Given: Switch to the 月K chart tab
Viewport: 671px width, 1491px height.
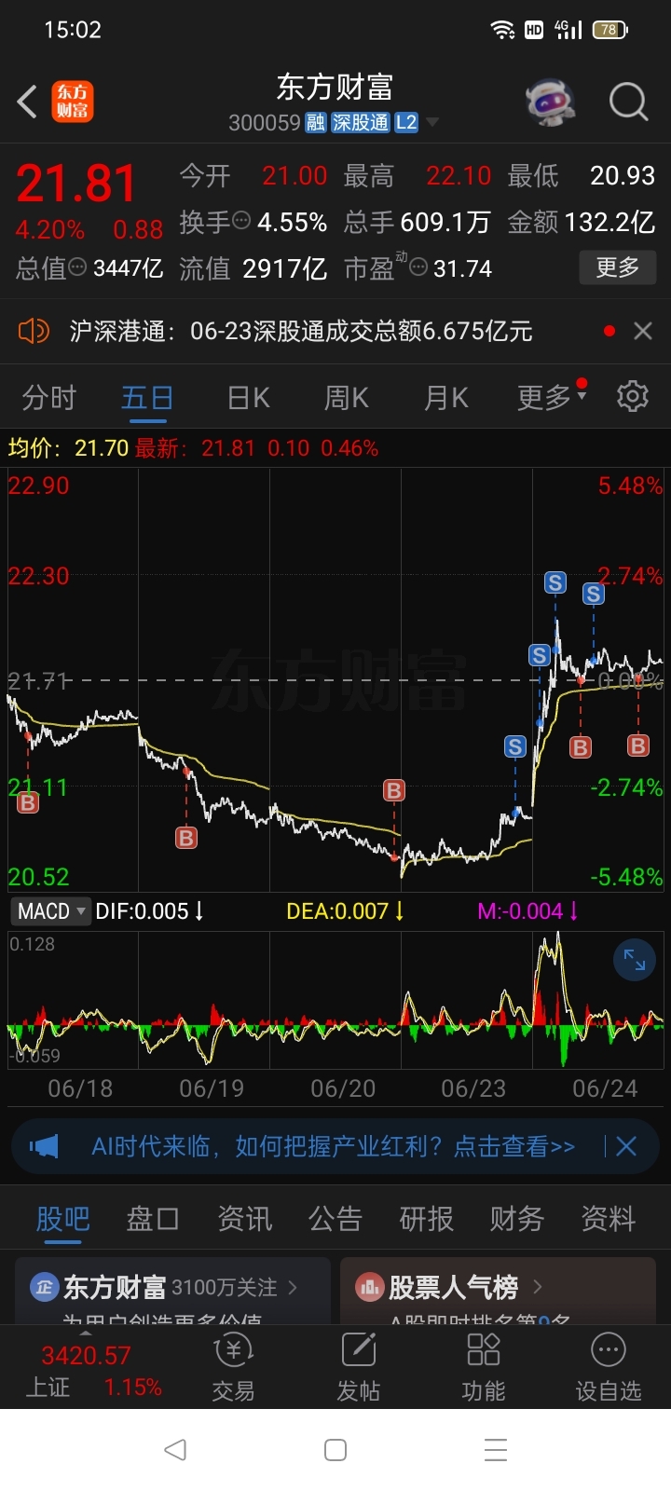Looking at the screenshot, I should pyautogui.click(x=445, y=398).
